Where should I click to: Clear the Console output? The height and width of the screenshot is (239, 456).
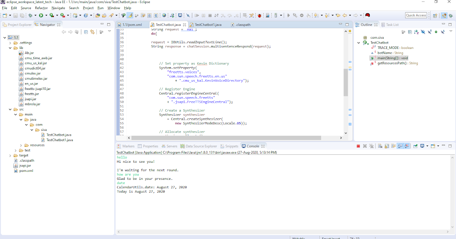tap(380, 146)
